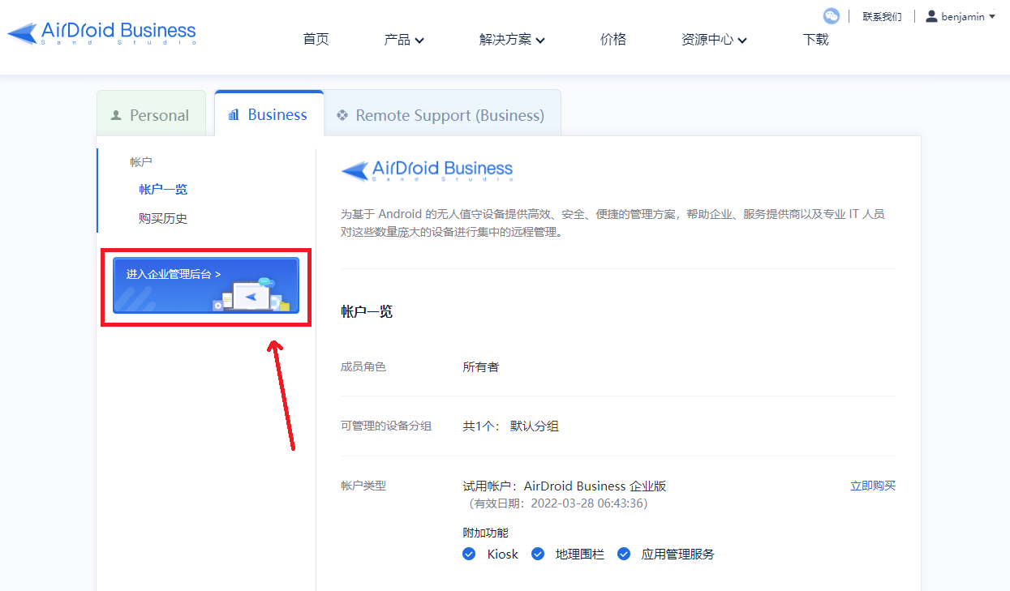Go to 首页 in navigation
Viewport: 1010px width, 591px height.
pos(316,39)
